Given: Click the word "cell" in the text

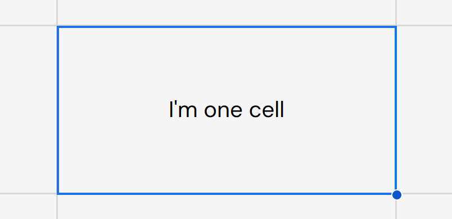Looking at the screenshot, I should tap(266, 110).
